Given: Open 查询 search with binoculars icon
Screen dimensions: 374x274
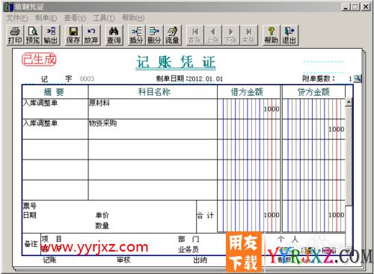Looking at the screenshot, I should 114,35.
